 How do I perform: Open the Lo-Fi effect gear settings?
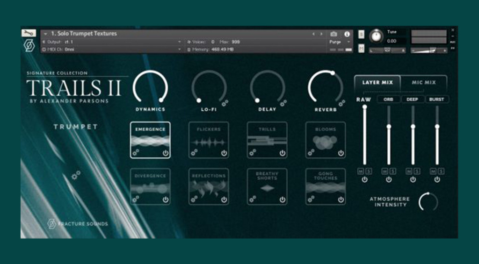(225, 103)
